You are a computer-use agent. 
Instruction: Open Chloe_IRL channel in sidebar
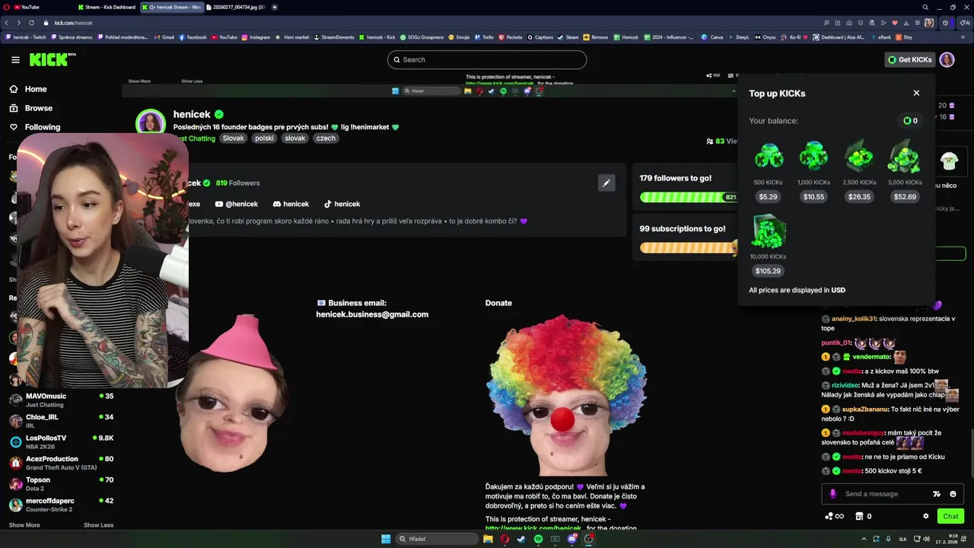[62, 421]
